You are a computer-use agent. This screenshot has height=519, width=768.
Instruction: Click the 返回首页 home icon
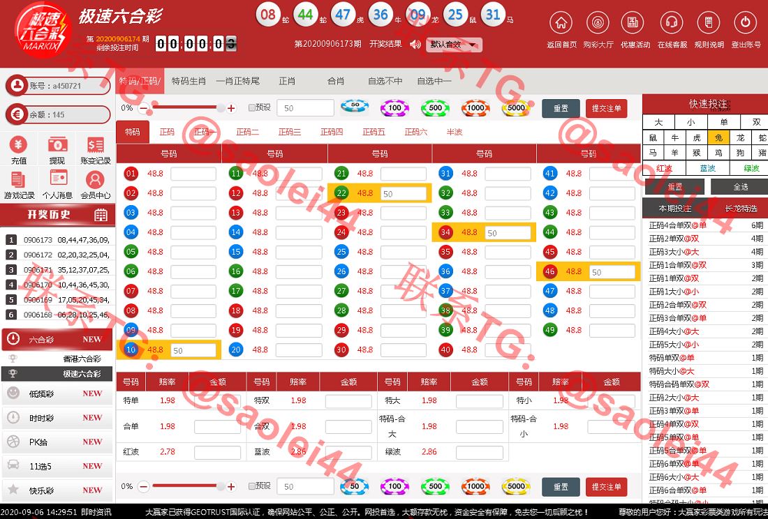click(561, 23)
